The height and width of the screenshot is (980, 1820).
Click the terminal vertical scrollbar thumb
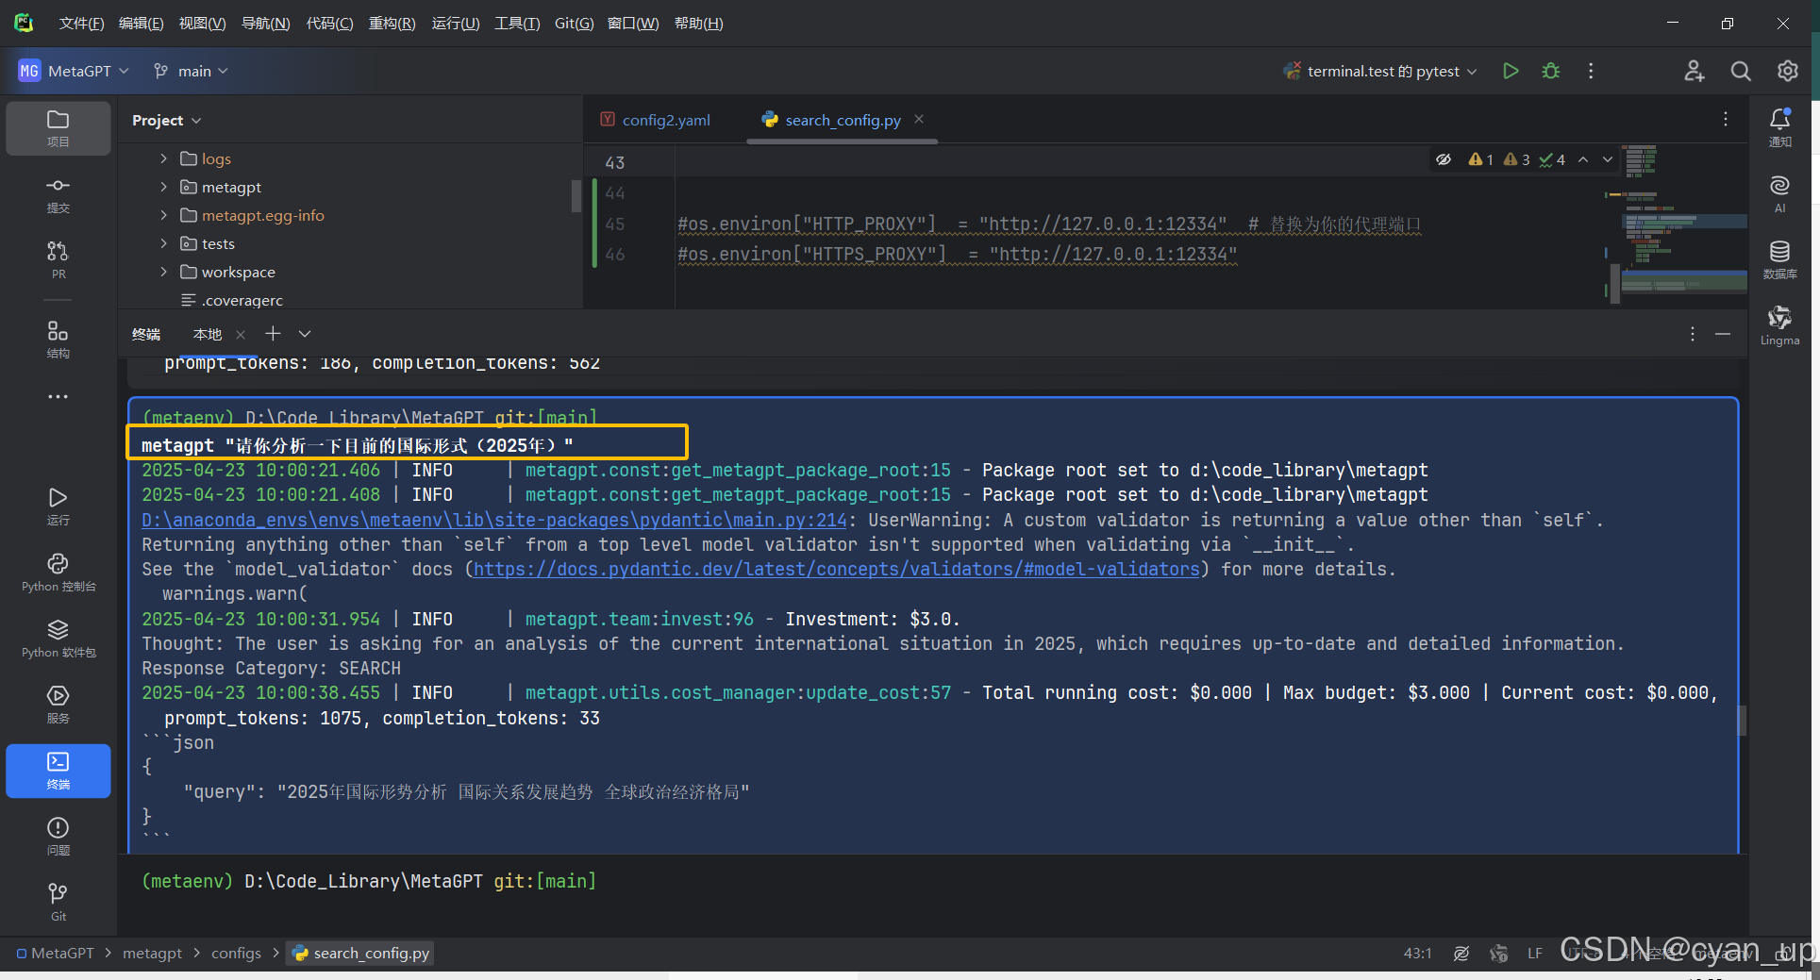1742,721
